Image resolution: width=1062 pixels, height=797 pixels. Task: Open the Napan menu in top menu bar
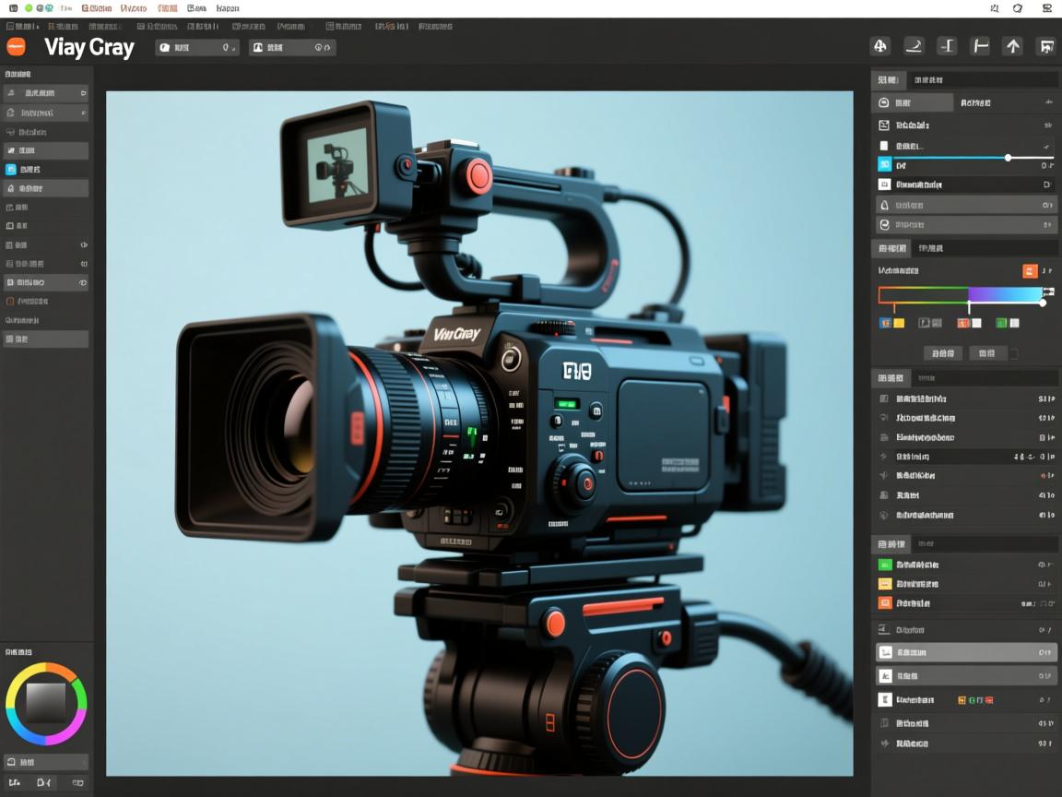point(228,8)
